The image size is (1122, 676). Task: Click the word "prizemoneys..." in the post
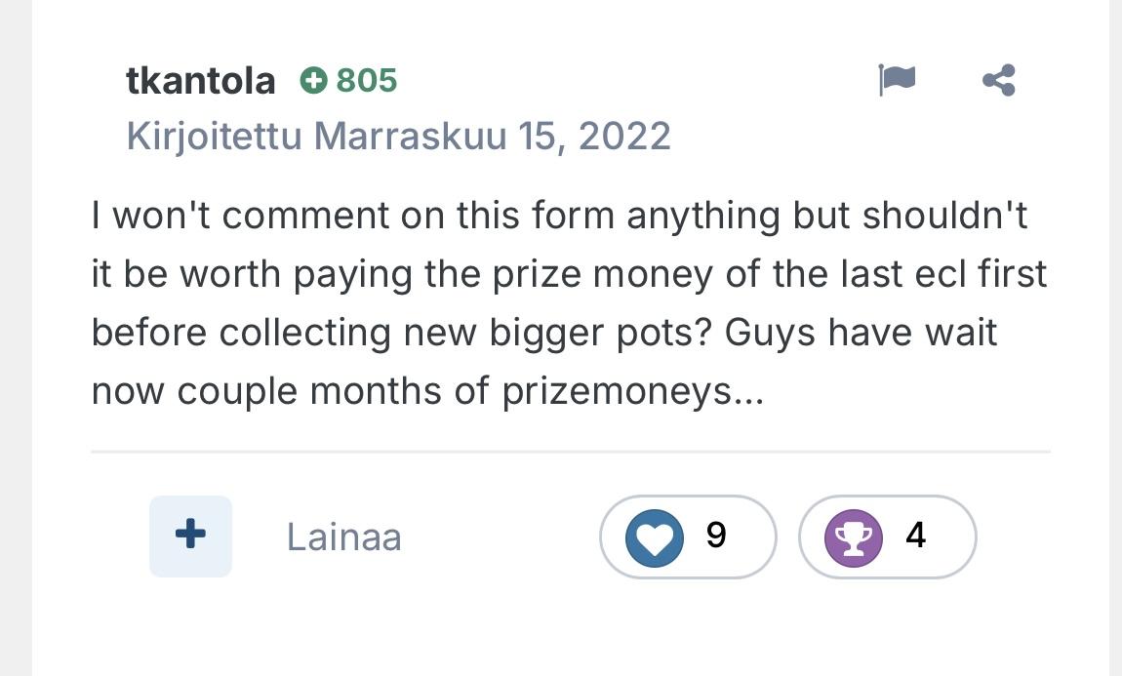point(632,391)
